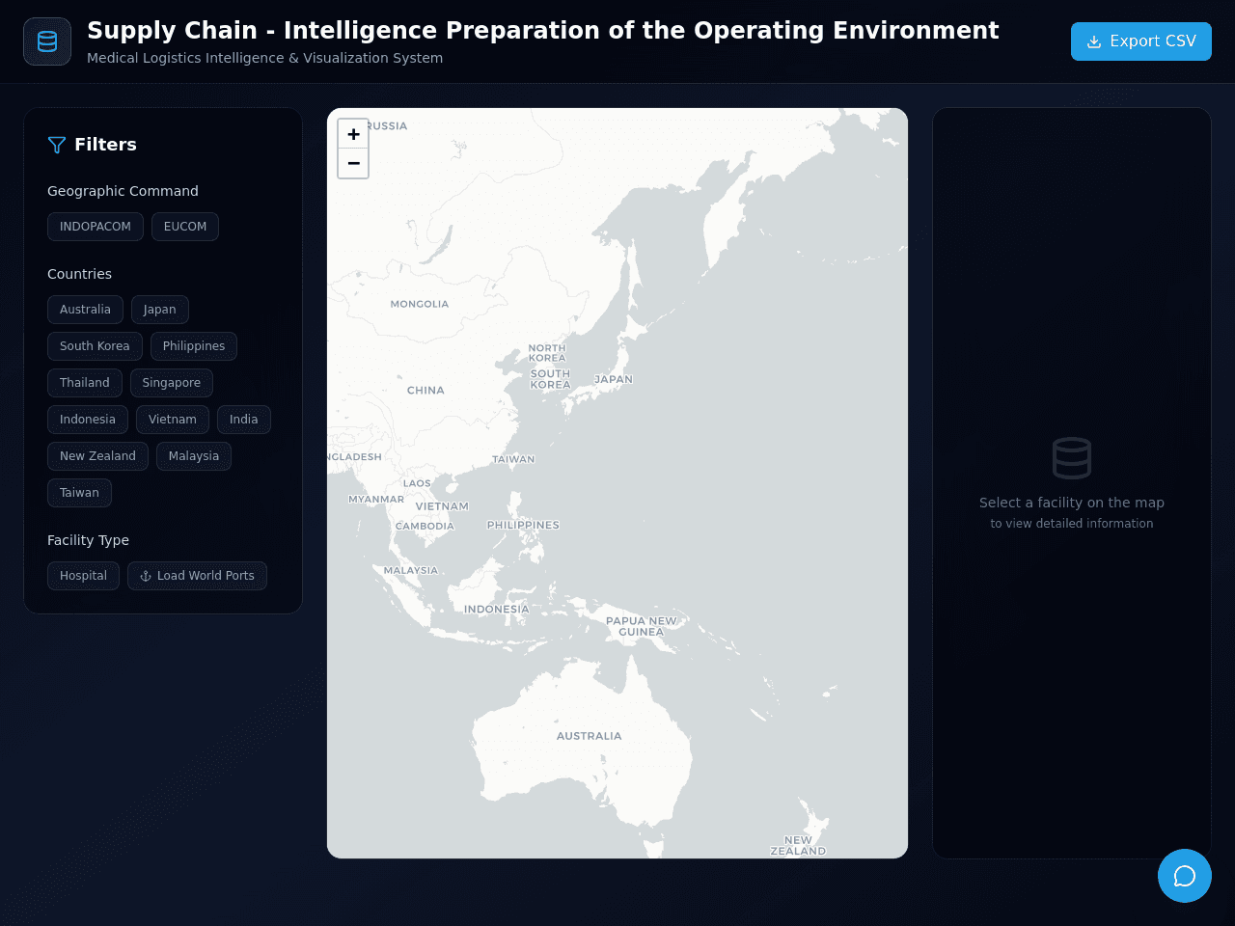Toggle New Zealand country filter
The image size is (1235, 926).
(x=97, y=456)
